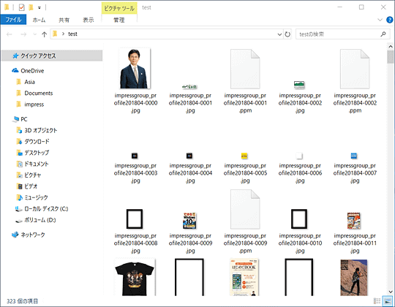The height and width of the screenshot is (307, 395).
Task: Open the 管理 ribbon tab
Action: click(119, 20)
